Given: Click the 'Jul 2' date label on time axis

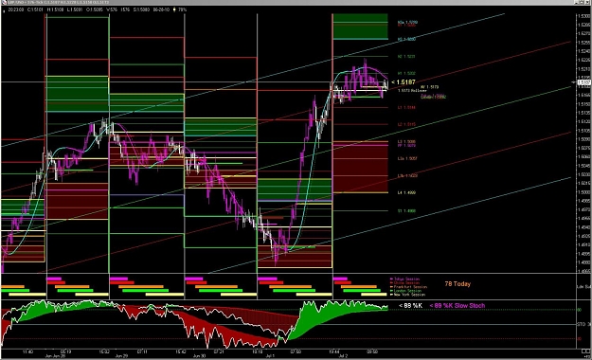Looking at the screenshot, I should (343, 356).
